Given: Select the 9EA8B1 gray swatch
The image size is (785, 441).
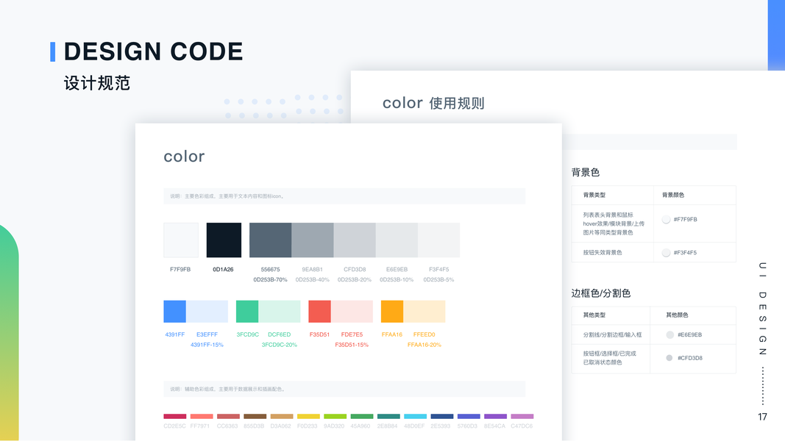Looking at the screenshot, I should pyautogui.click(x=313, y=240).
